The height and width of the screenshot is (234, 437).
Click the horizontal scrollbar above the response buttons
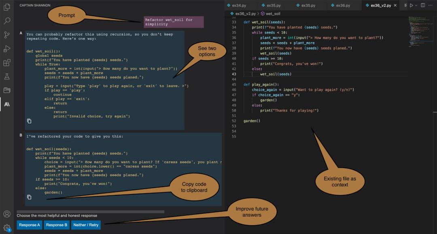tap(90, 212)
